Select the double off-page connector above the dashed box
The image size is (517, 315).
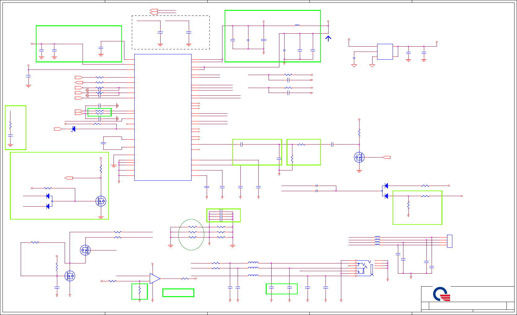[x=154, y=12]
